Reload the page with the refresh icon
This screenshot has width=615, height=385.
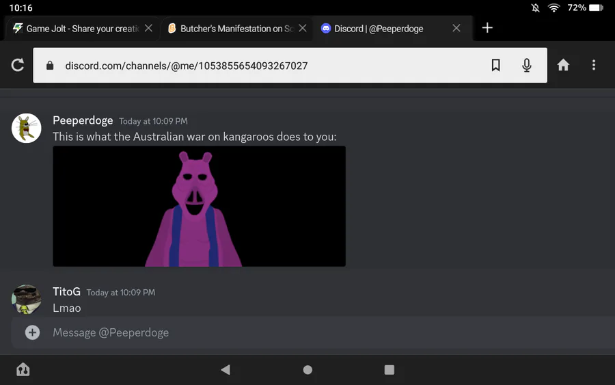tap(18, 65)
